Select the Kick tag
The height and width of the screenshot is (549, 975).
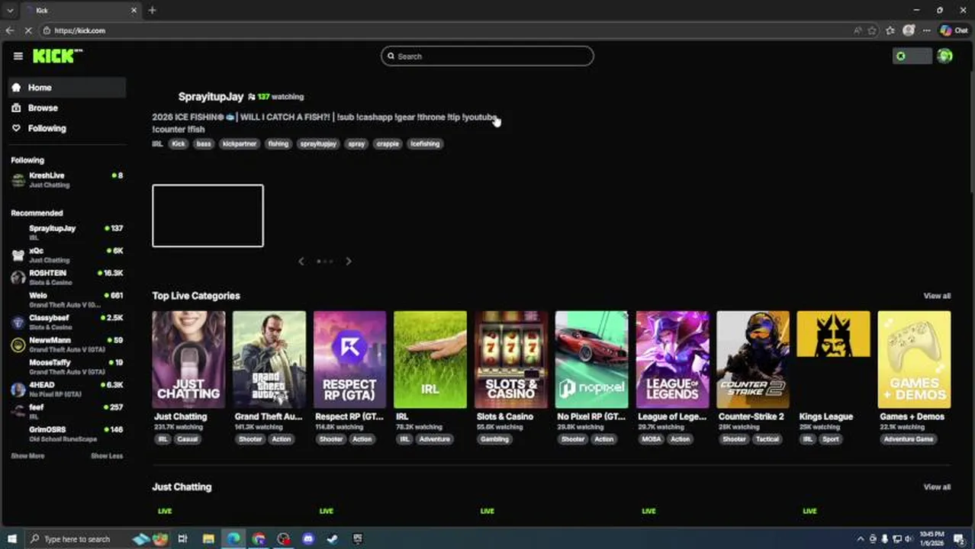(x=179, y=143)
